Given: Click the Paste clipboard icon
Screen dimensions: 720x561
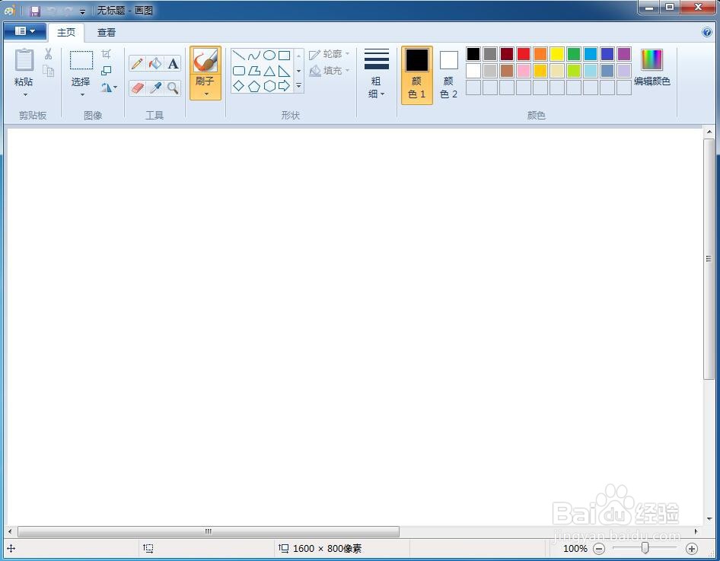Looking at the screenshot, I should (24, 60).
